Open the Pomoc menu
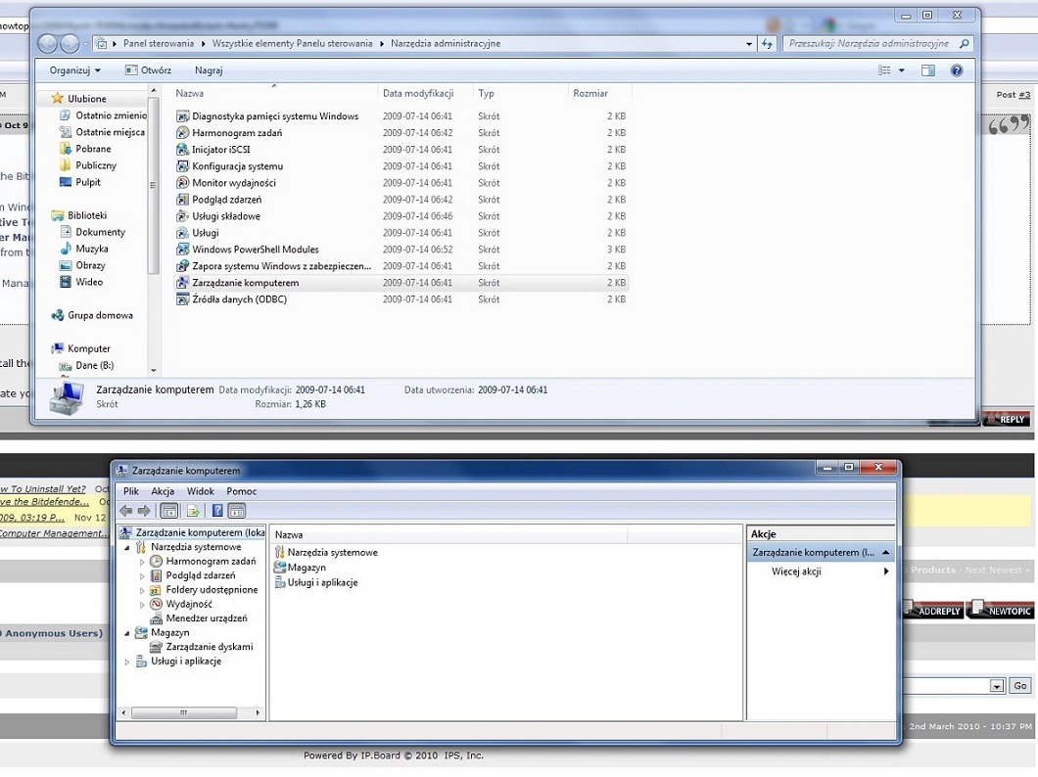1038x777 pixels. pyautogui.click(x=242, y=491)
